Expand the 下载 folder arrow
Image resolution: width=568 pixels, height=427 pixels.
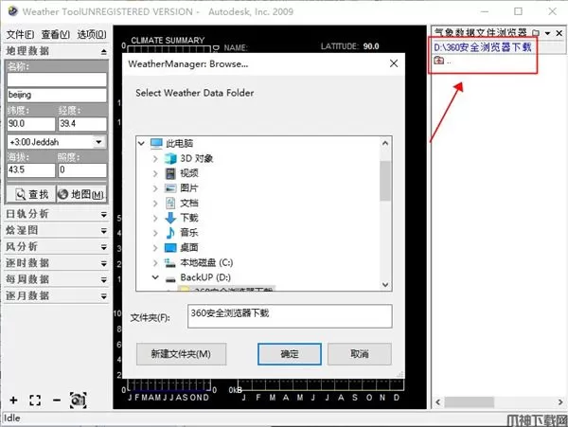[x=155, y=218]
